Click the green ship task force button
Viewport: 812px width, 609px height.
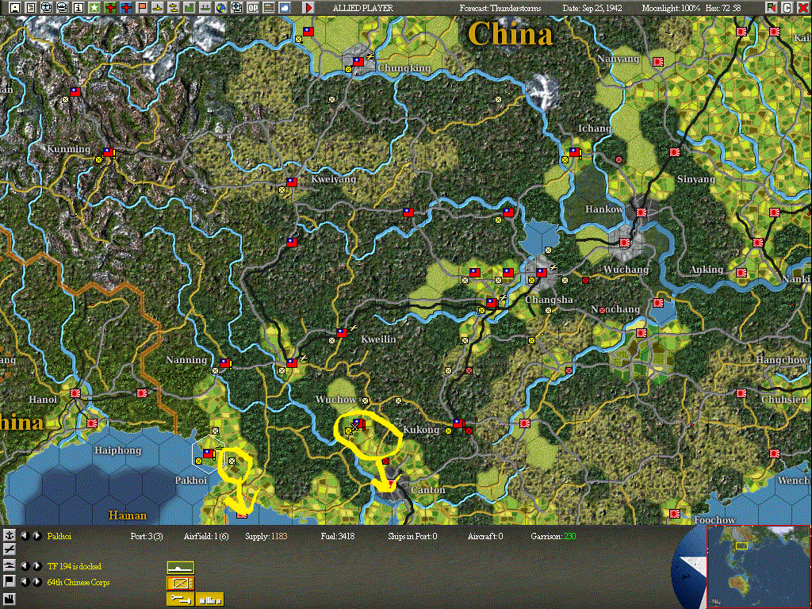point(181,568)
